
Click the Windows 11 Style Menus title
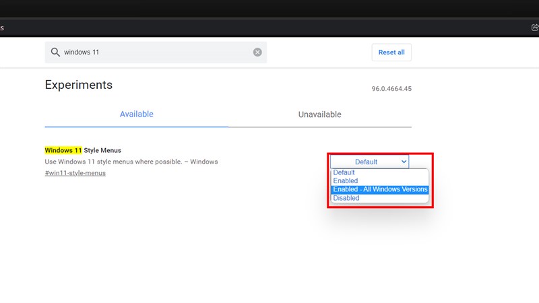tap(83, 150)
